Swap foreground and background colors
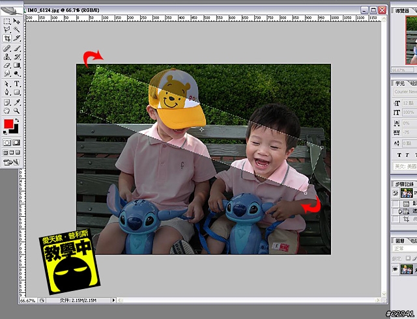This screenshot has width=417, height=319. coord(17,120)
